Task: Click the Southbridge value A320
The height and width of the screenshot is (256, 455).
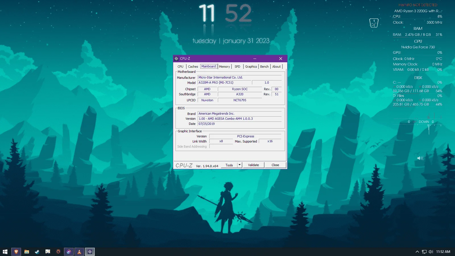Action: (x=240, y=94)
